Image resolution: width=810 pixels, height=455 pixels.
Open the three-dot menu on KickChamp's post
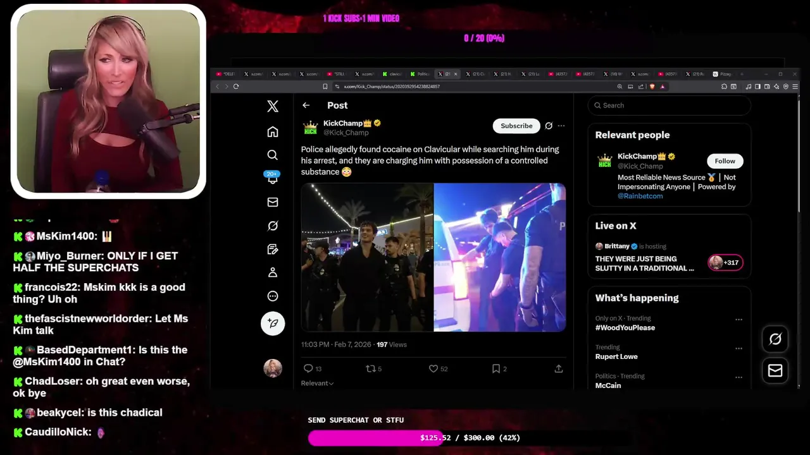coord(561,126)
